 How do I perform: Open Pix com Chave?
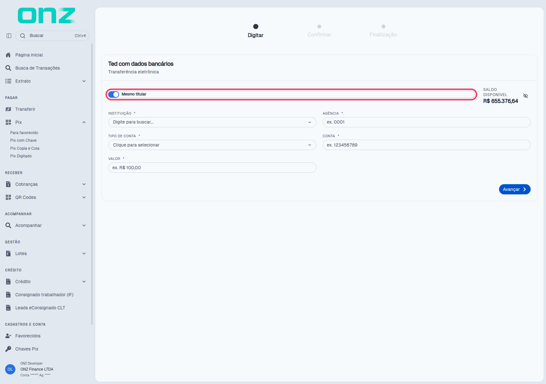coord(23,140)
